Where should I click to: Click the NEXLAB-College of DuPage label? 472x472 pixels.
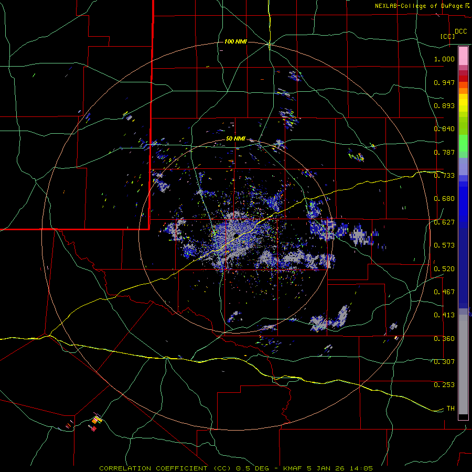[419, 6]
